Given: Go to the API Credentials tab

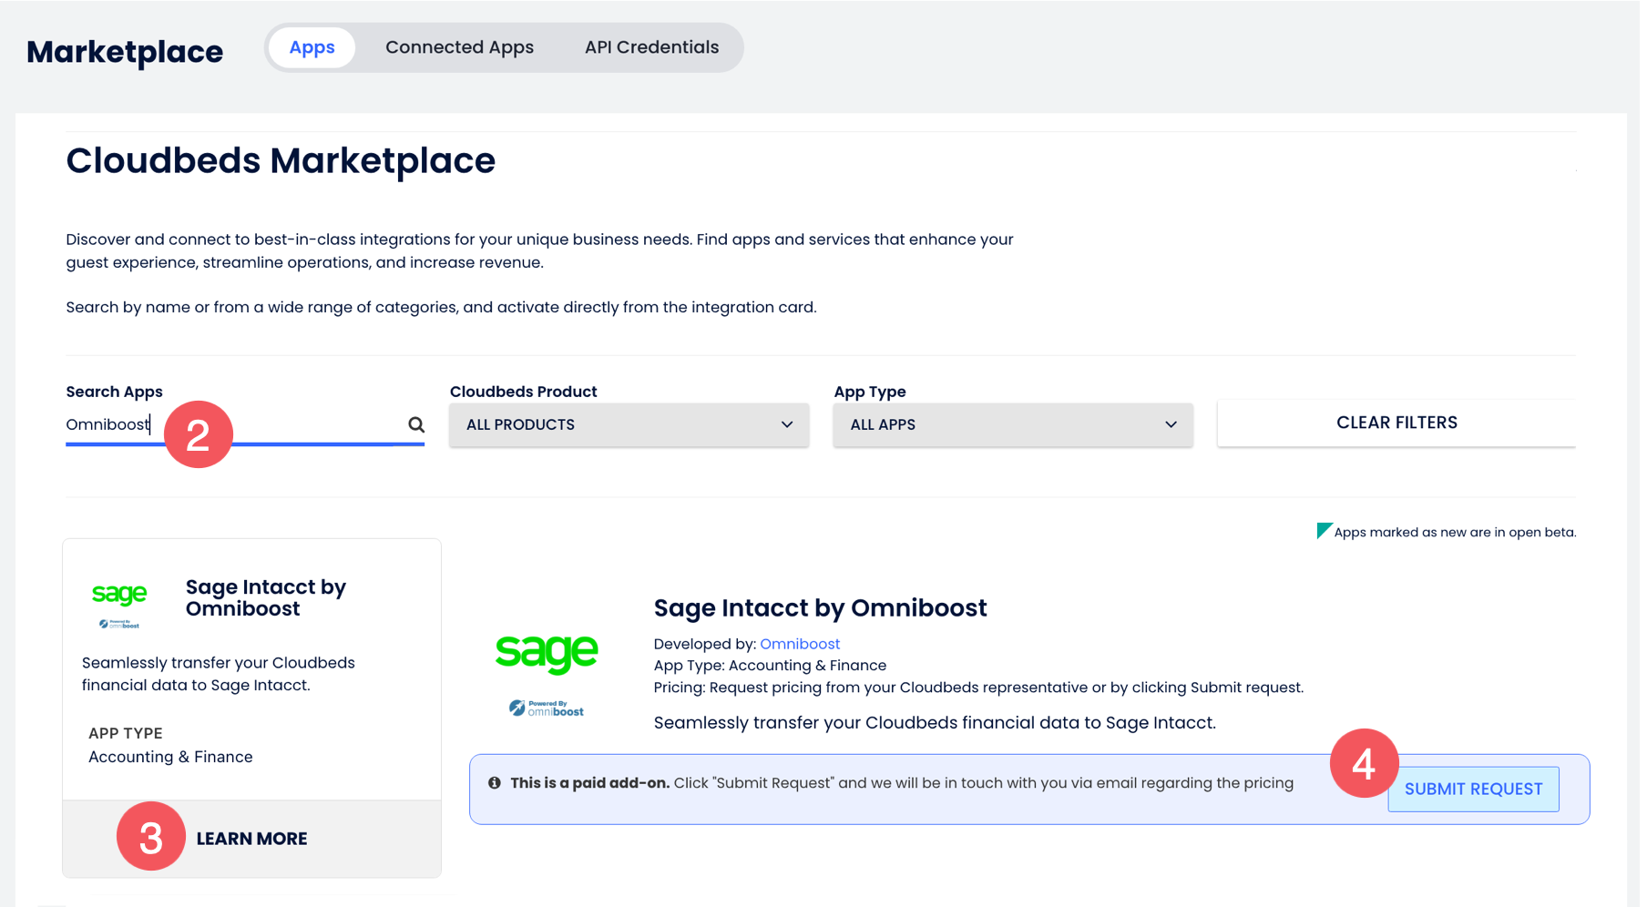Looking at the screenshot, I should [651, 47].
